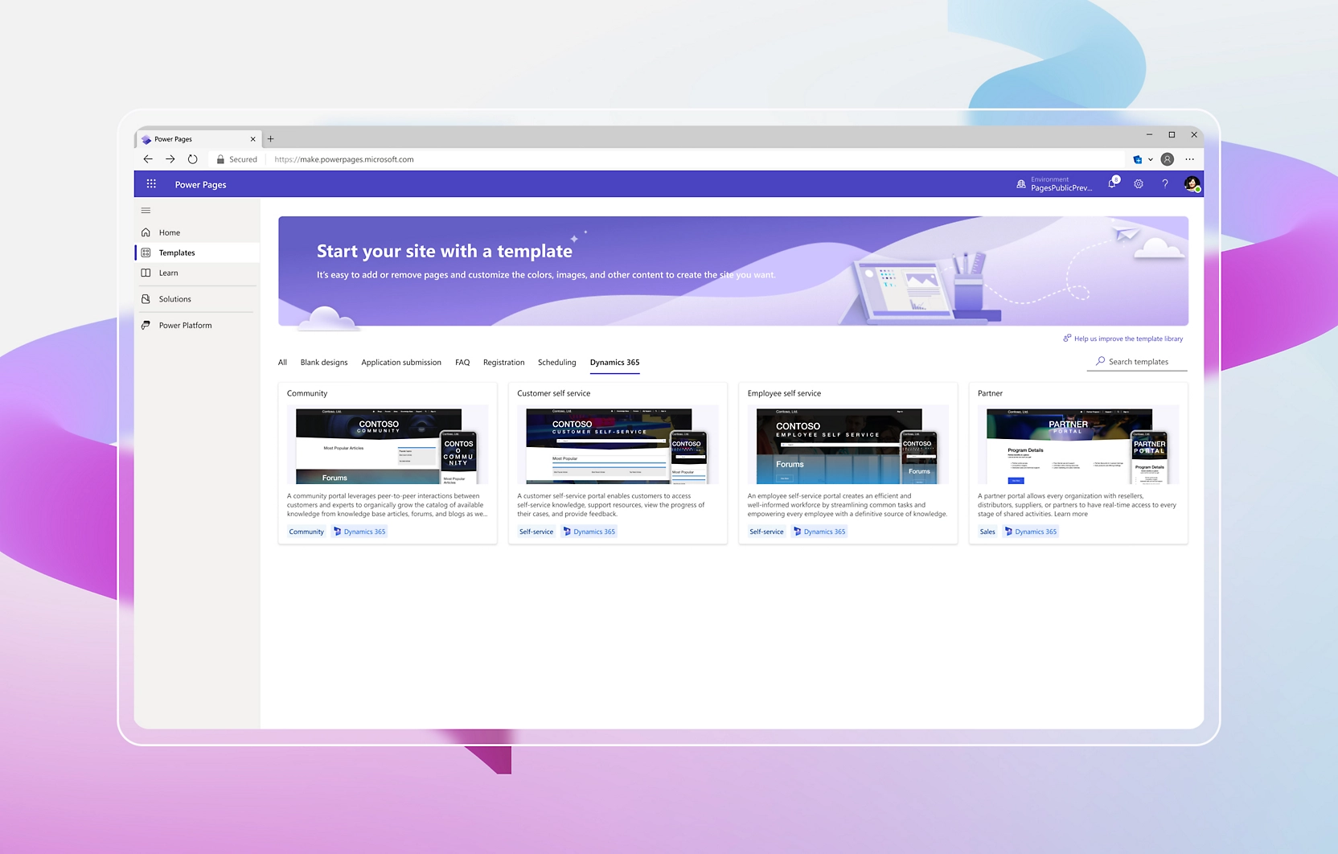Open the Registration templates tab

pyautogui.click(x=503, y=363)
